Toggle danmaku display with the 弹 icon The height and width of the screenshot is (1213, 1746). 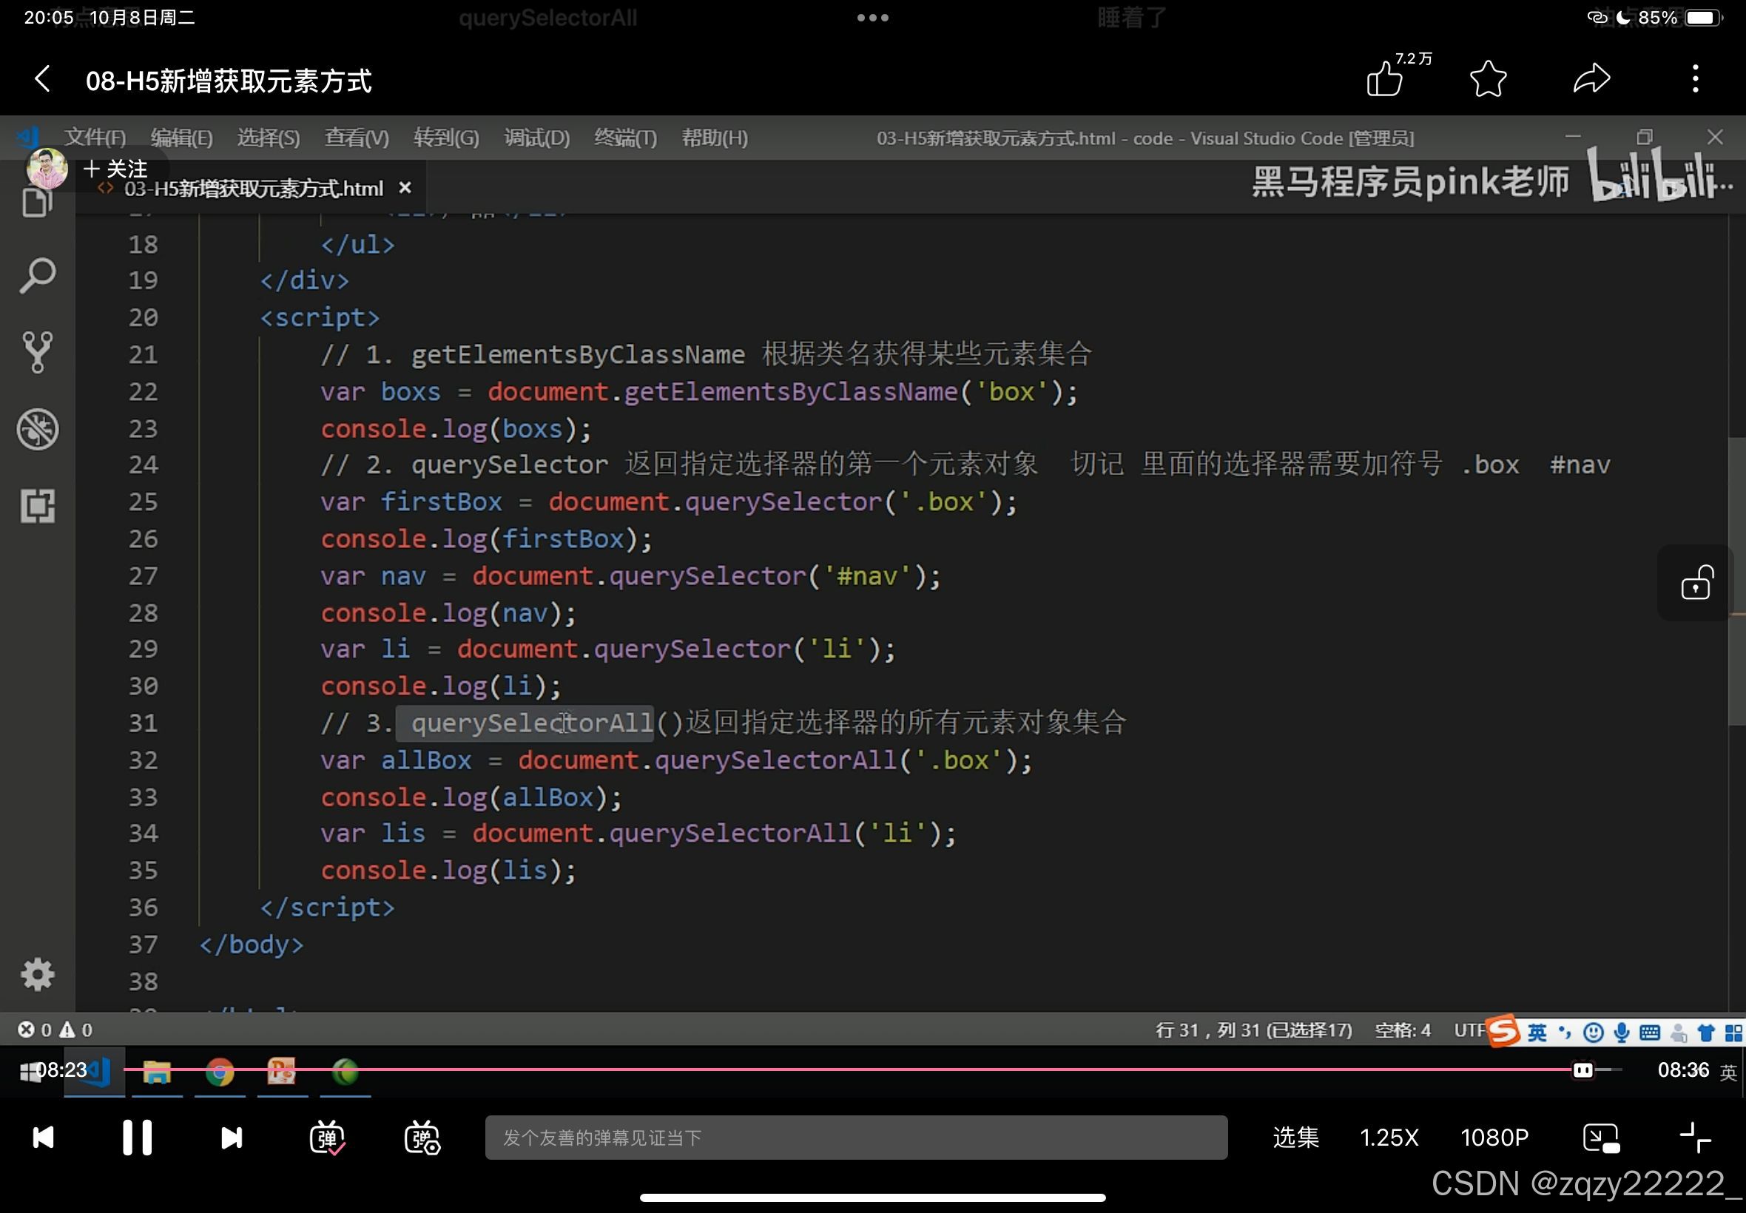click(x=328, y=1137)
